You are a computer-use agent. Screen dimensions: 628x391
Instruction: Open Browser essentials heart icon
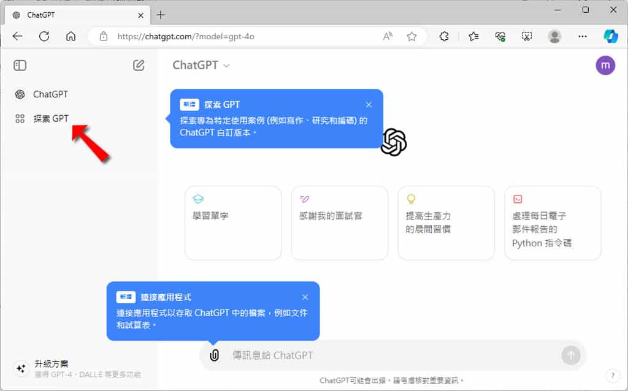[x=500, y=36]
